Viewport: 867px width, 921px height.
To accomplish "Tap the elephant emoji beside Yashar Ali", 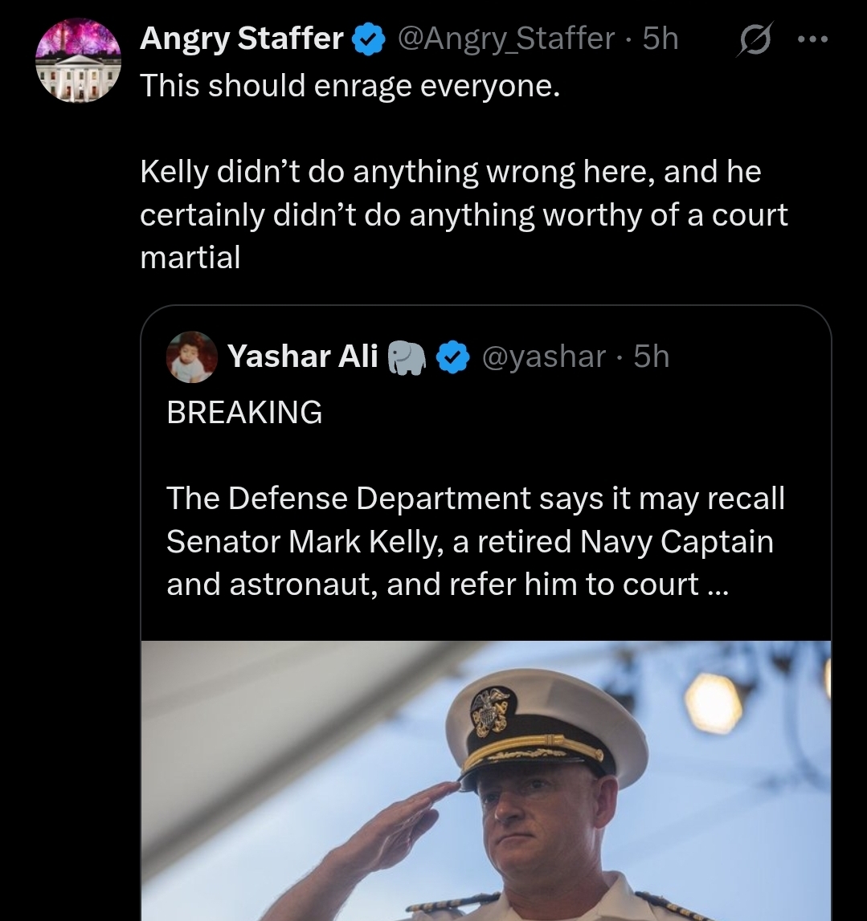I will coord(407,358).
